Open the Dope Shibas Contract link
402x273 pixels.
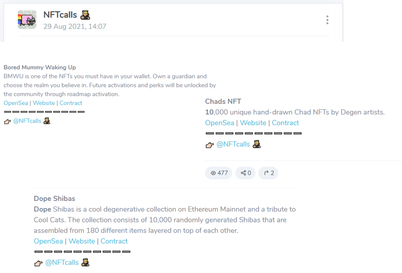[114, 241]
